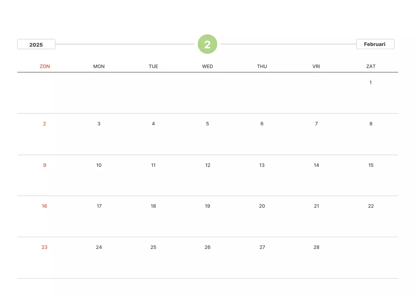Pick Wednesday the 19th

click(207, 206)
